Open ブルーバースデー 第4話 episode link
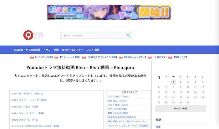The width and height of the screenshot is (219, 129). [x=32, y=113]
